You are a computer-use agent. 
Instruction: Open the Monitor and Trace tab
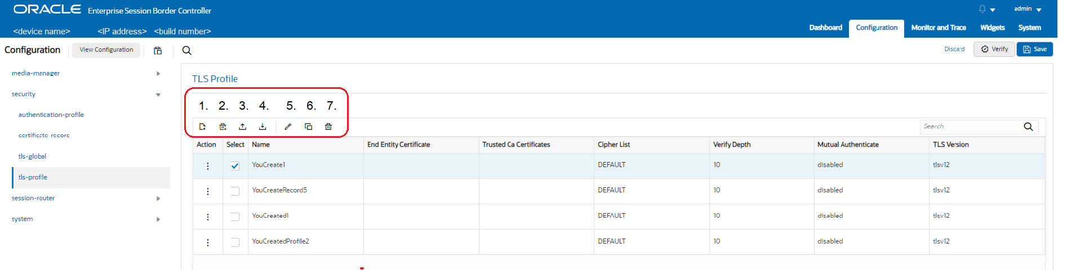(x=939, y=28)
